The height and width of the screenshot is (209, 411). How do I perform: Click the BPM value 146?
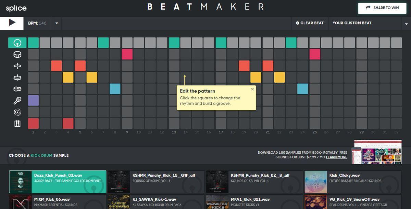pos(42,23)
